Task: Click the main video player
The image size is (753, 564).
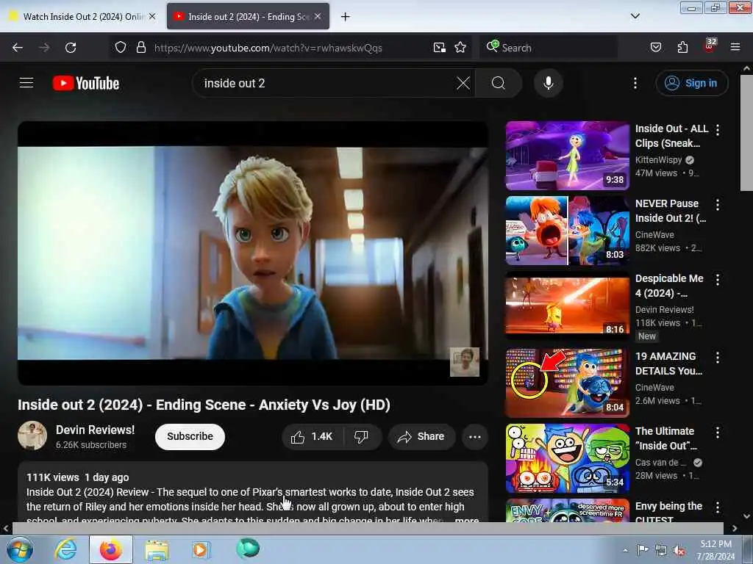Action: tap(253, 253)
